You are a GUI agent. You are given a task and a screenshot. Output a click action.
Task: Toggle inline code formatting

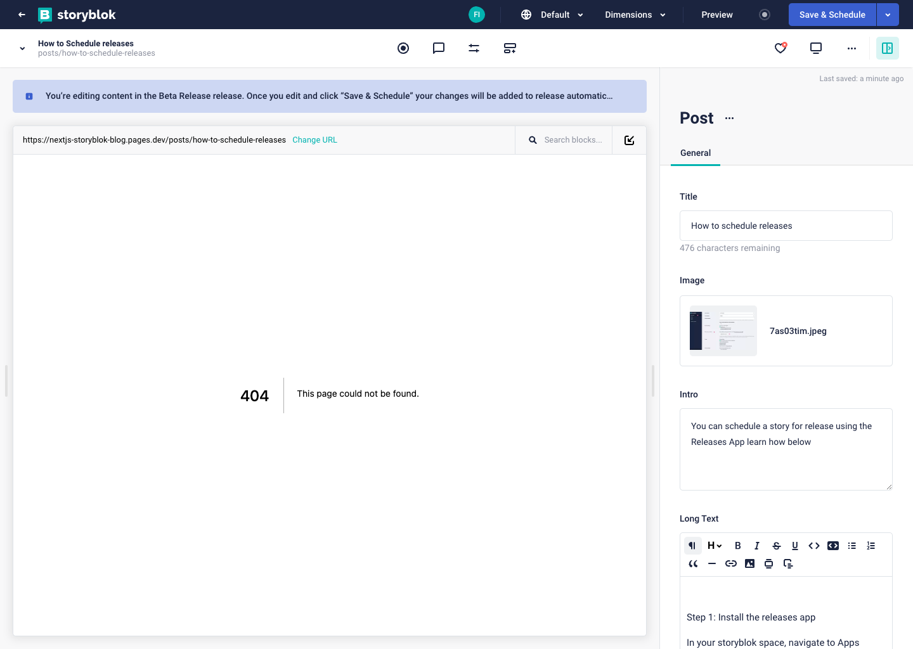pos(814,546)
